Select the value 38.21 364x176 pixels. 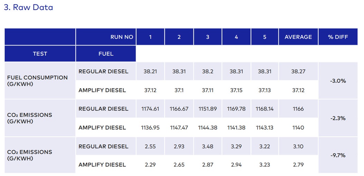pos(150,71)
